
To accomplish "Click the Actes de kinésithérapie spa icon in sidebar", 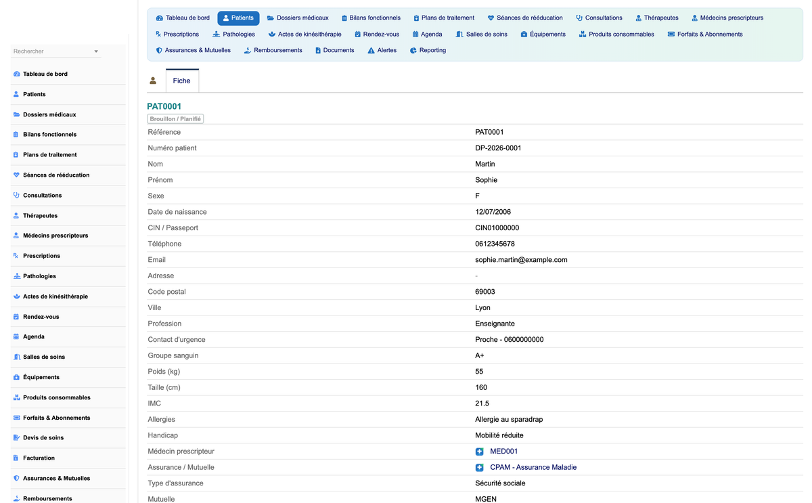I will coord(16,297).
